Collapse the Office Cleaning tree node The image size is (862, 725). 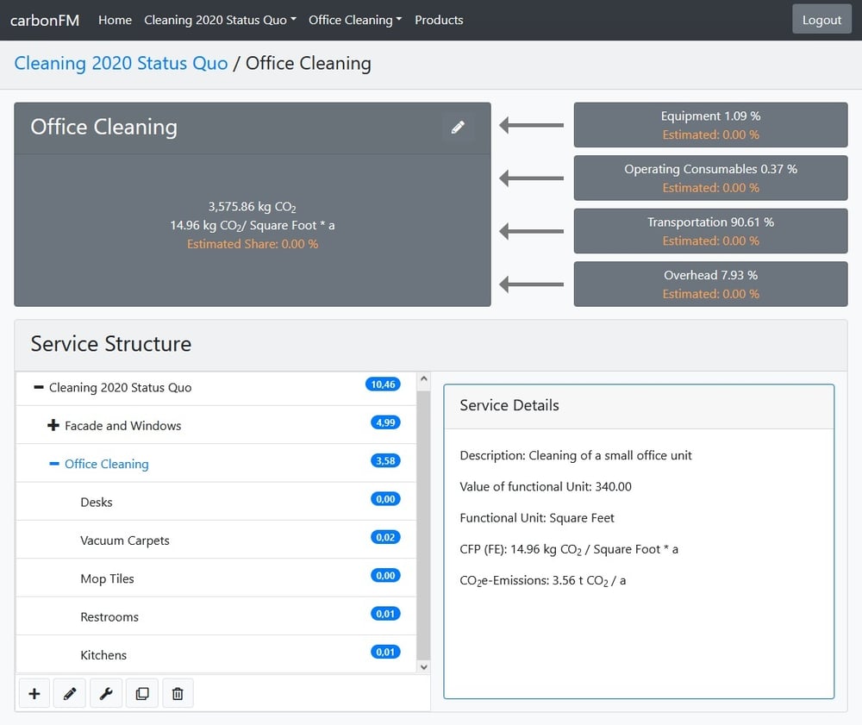(x=53, y=464)
